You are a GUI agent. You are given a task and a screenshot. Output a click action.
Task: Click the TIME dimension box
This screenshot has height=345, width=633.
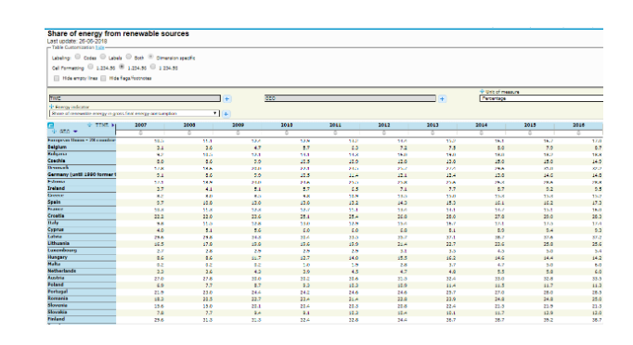point(135,98)
